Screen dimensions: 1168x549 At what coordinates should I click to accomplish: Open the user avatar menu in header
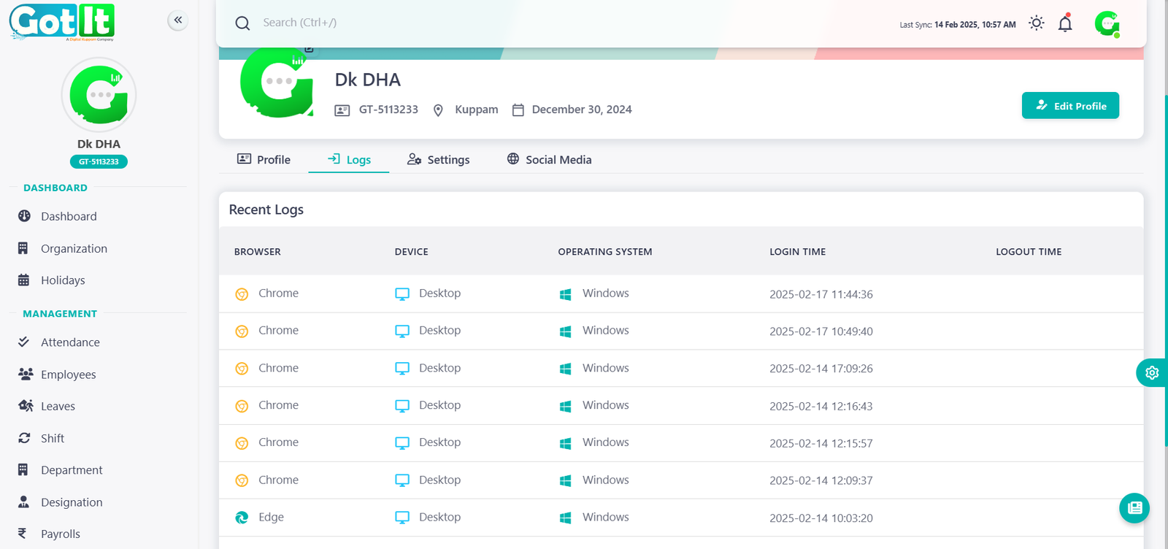pos(1107,24)
